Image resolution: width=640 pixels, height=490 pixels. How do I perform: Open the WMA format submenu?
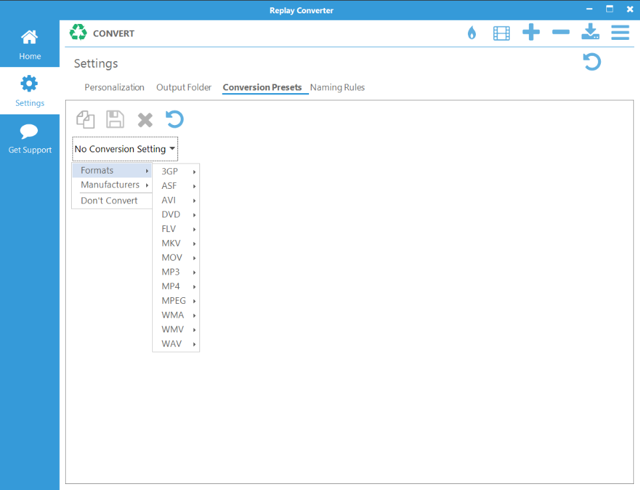(176, 315)
